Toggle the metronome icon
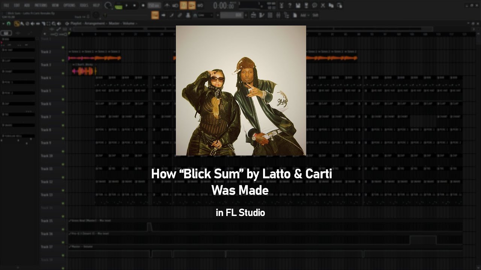The height and width of the screenshot is (270, 481). [167, 5]
